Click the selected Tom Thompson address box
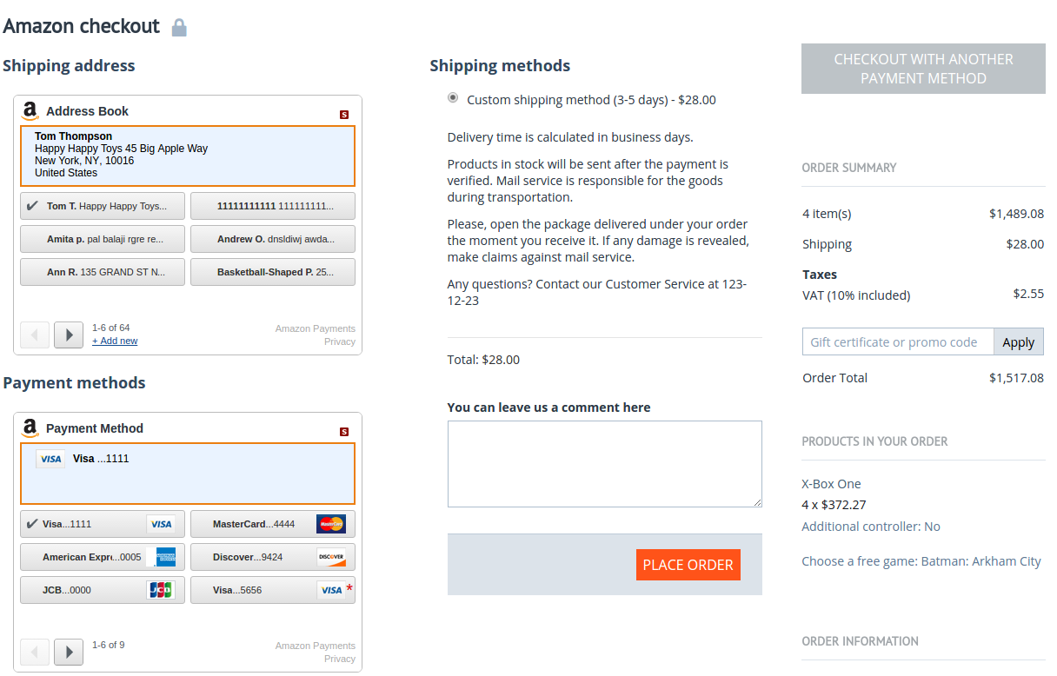 pyautogui.click(x=188, y=156)
